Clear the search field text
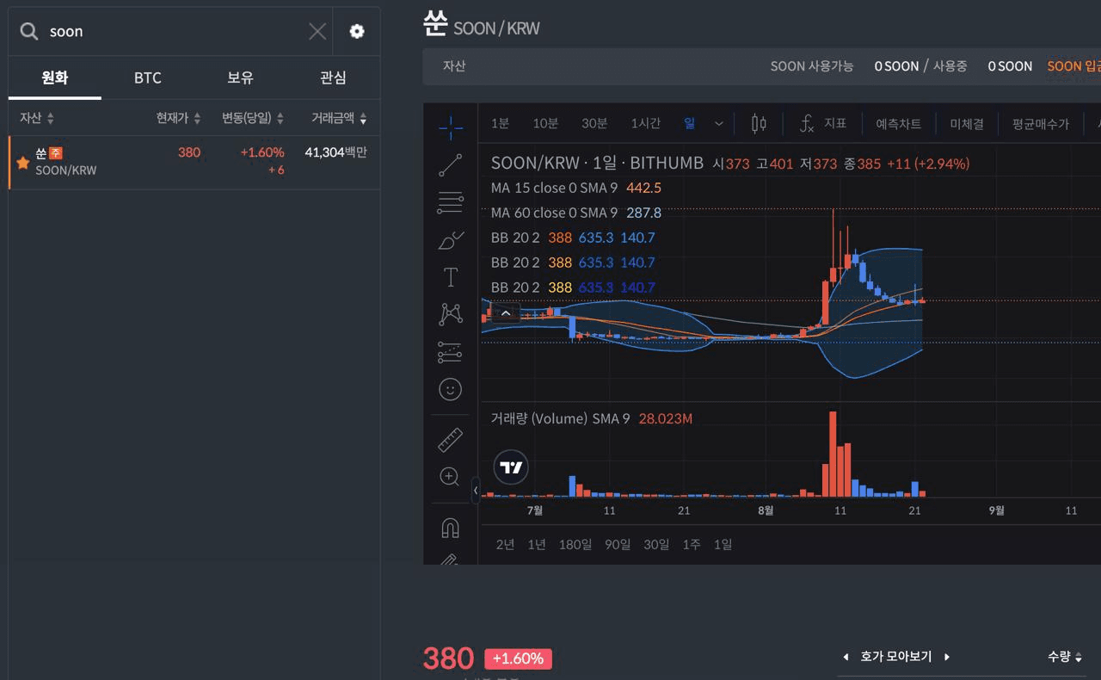The image size is (1101, 680). [x=317, y=31]
